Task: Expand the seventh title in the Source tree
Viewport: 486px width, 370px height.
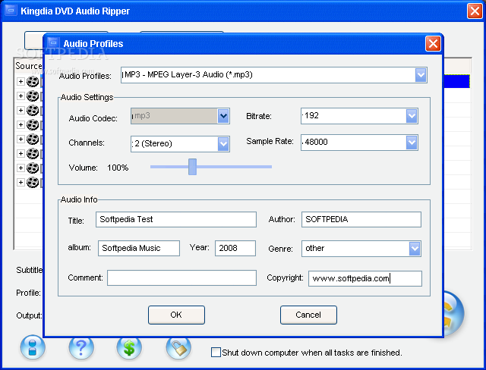Action: [21, 168]
